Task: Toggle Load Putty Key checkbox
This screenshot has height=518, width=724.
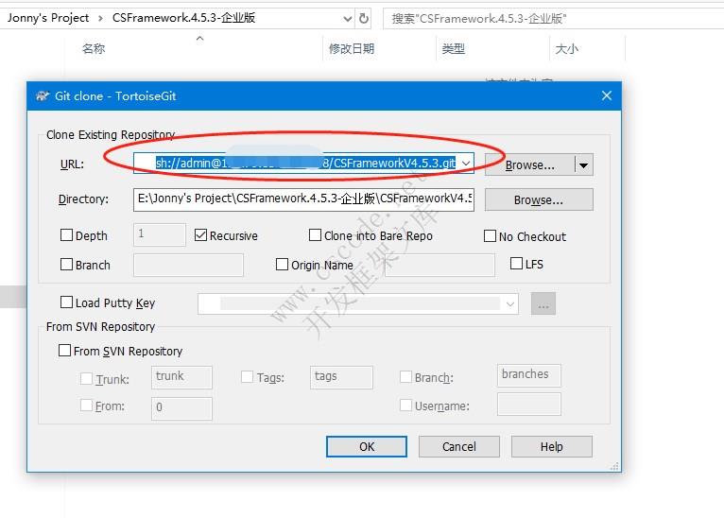Action: coord(67,302)
